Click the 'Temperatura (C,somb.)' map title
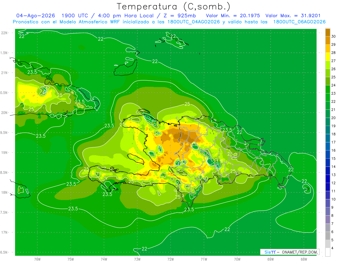Screen dimensions: 341x263 coord(174,7)
